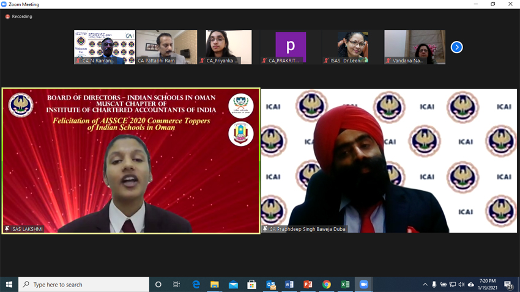Open Excel from the taskbar
This screenshot has width=520, height=292.
[x=345, y=285]
